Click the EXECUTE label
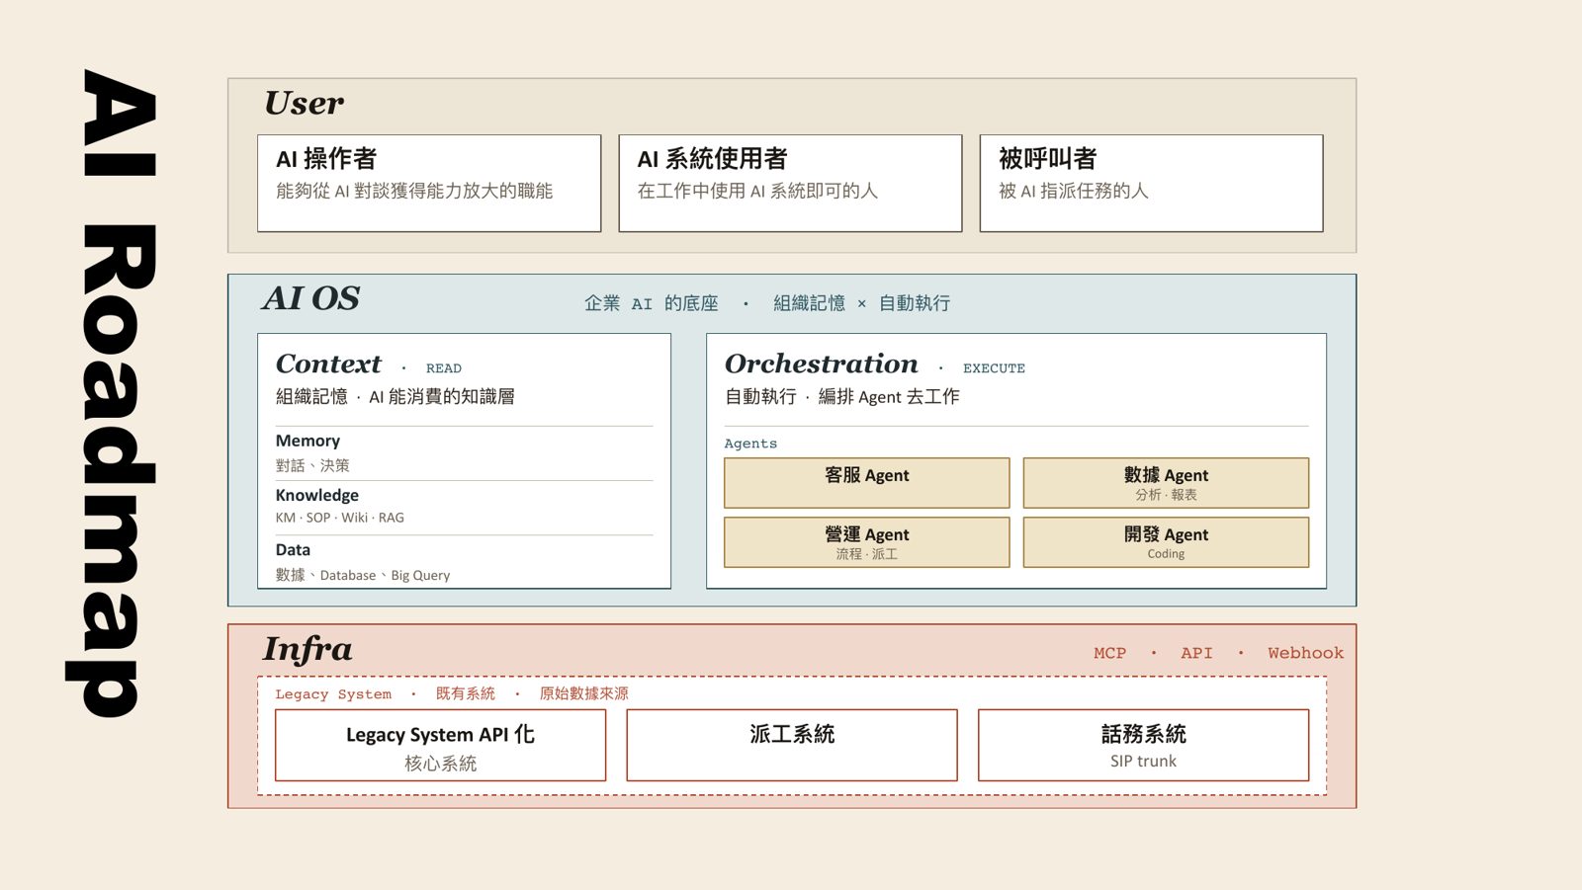1582x890 pixels. pos(994,368)
